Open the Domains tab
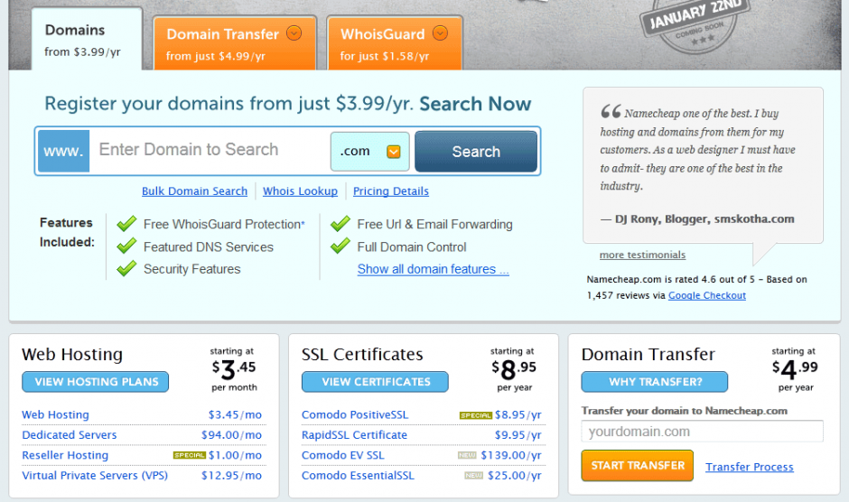Screen dimensions: 849x502 (88, 40)
